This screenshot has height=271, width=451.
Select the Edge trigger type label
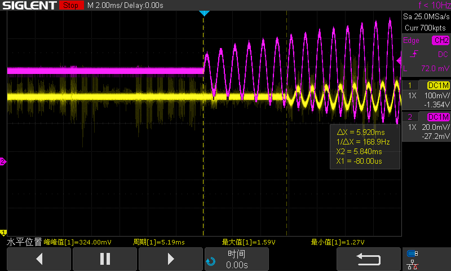pyautogui.click(x=411, y=40)
